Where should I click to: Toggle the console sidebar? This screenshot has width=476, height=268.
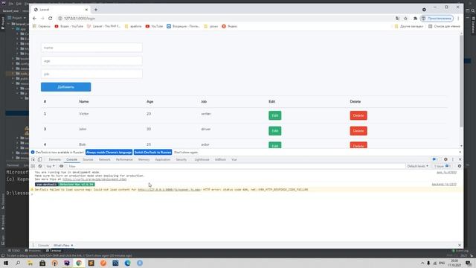(x=33, y=166)
